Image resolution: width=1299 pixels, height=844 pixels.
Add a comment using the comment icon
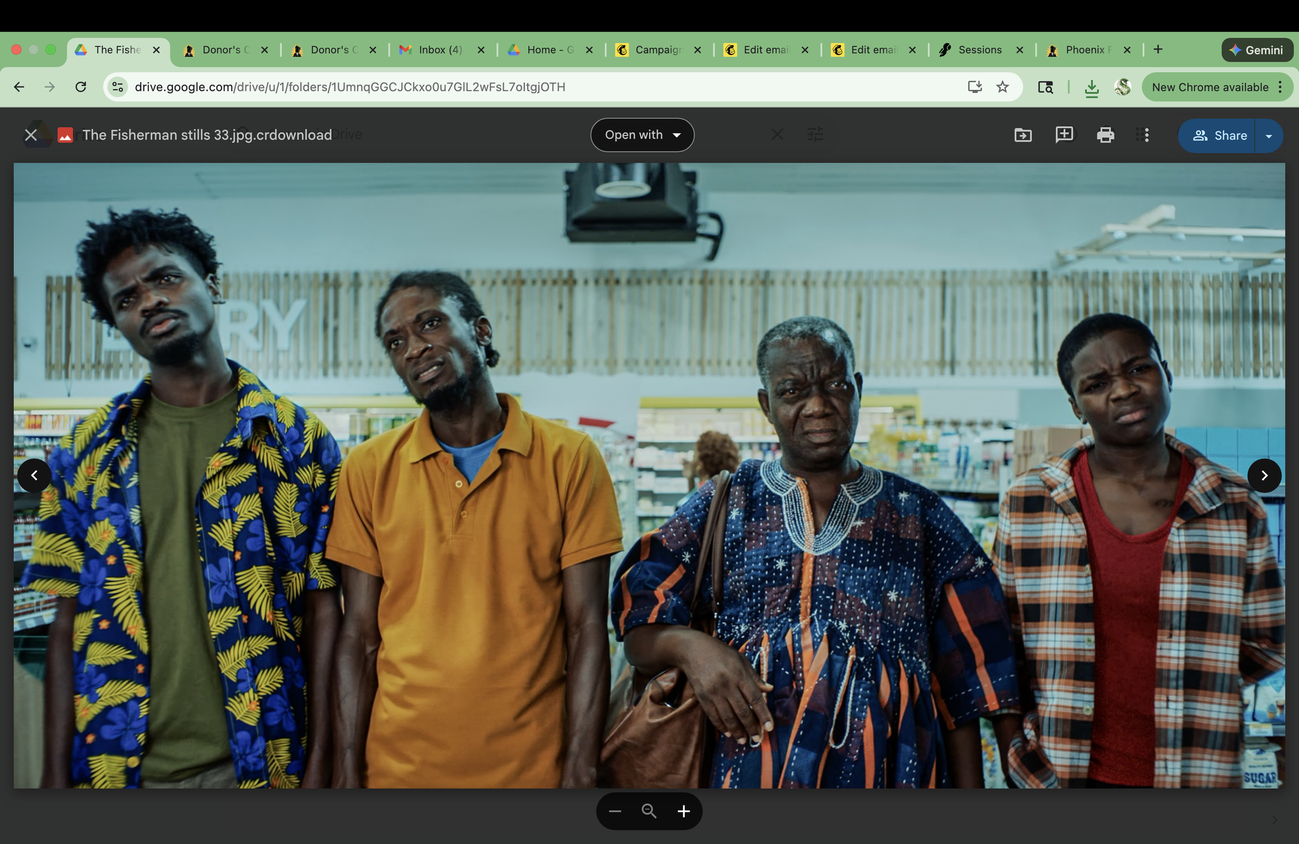point(1064,135)
